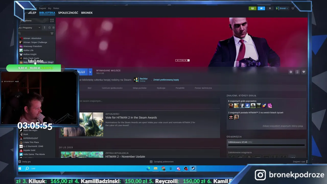Switch library to grid collections view
This screenshot has width=327, height=184.
pyautogui.click(x=52, y=20)
